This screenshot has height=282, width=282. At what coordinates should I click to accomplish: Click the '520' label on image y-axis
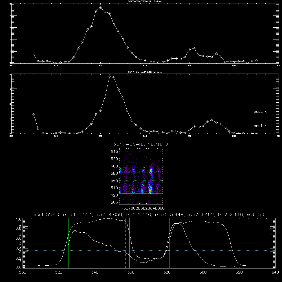(114, 195)
